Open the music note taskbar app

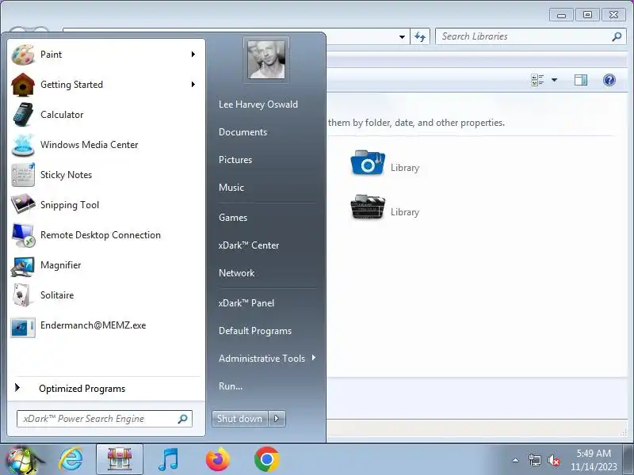(168, 460)
